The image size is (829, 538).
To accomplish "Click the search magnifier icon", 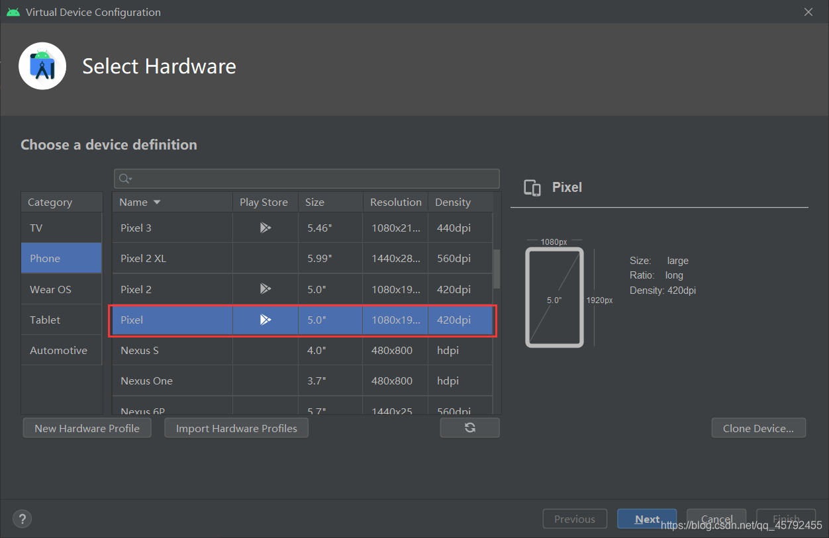I will 124,179.
